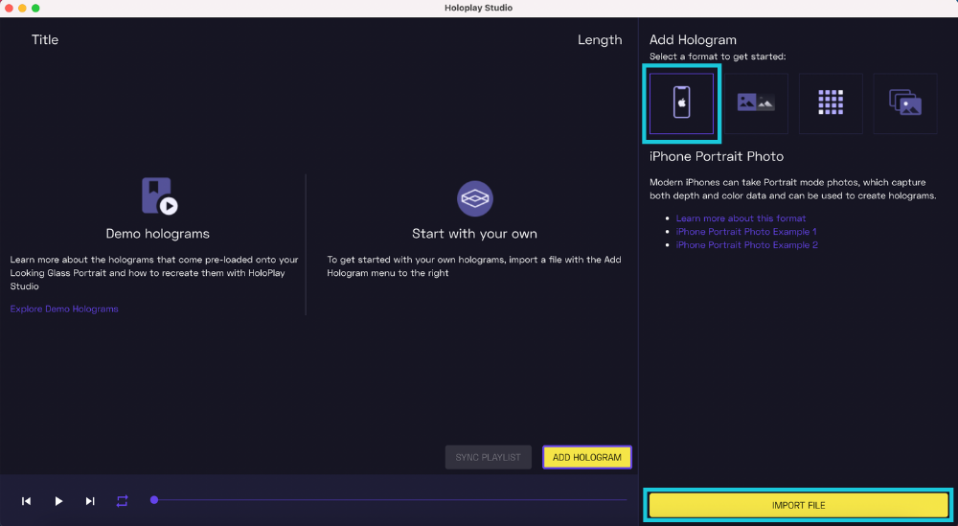This screenshot has height=526, width=958.
Task: Click the SYNC PLAYLIST button
Action: (489, 457)
